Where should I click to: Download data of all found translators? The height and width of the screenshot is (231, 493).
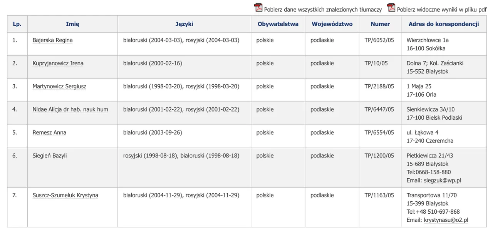point(323,10)
